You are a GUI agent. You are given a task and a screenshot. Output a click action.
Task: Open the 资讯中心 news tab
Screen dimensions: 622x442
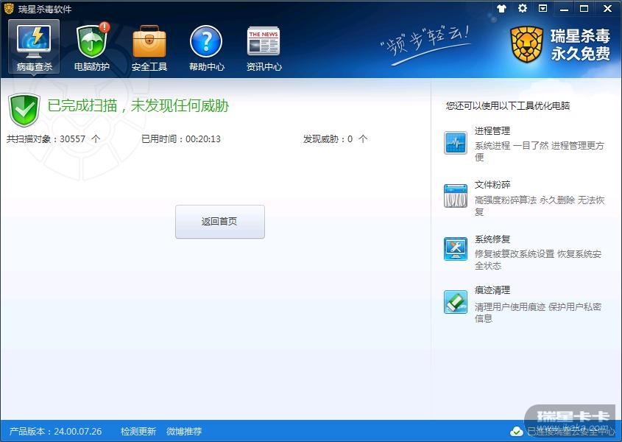coord(264,47)
